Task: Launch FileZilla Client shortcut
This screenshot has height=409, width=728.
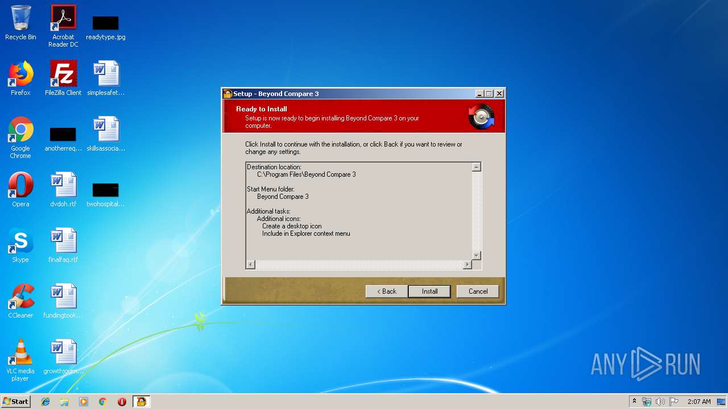Action: pos(63,78)
